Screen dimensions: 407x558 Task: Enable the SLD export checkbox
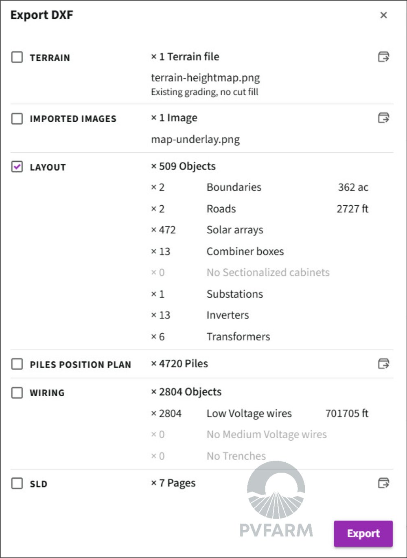coord(17,484)
